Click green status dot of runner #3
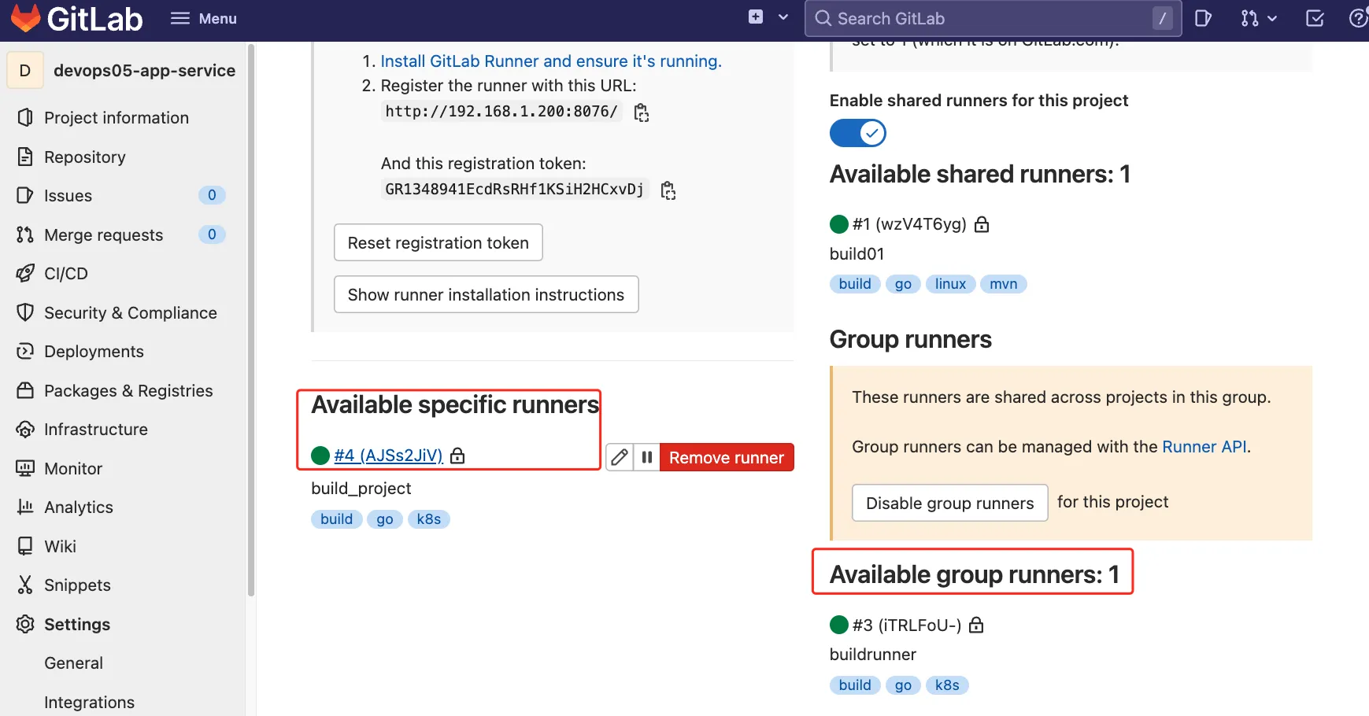 [x=839, y=625]
